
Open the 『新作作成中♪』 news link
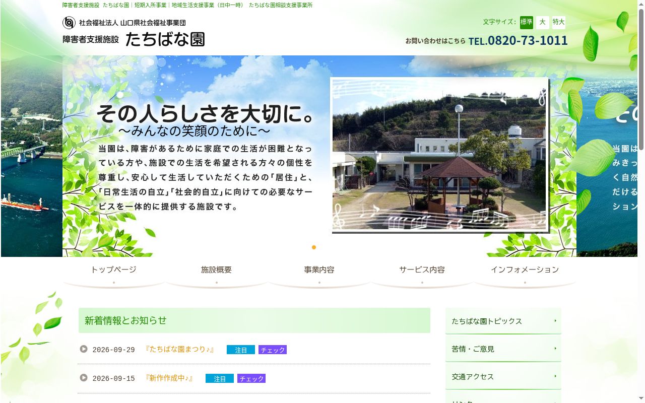click(x=169, y=378)
